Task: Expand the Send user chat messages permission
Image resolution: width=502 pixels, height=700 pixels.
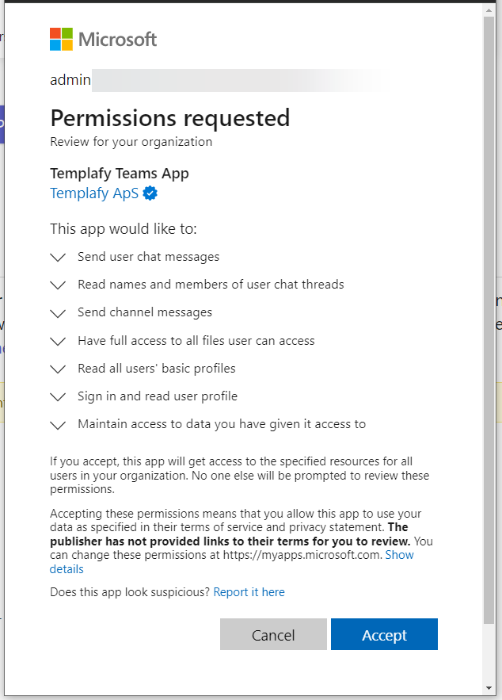Action: coord(57,257)
